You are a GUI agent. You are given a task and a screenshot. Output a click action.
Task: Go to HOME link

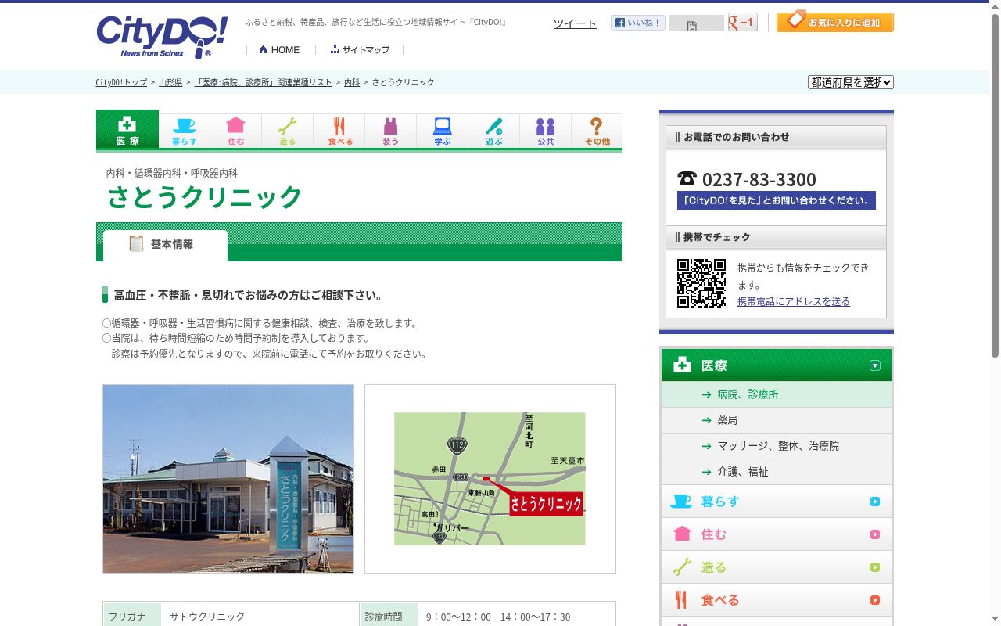(280, 49)
